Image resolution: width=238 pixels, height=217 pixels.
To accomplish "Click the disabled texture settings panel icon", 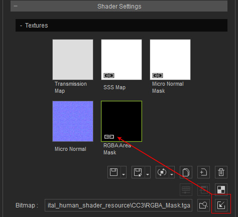I will [x=203, y=190].
